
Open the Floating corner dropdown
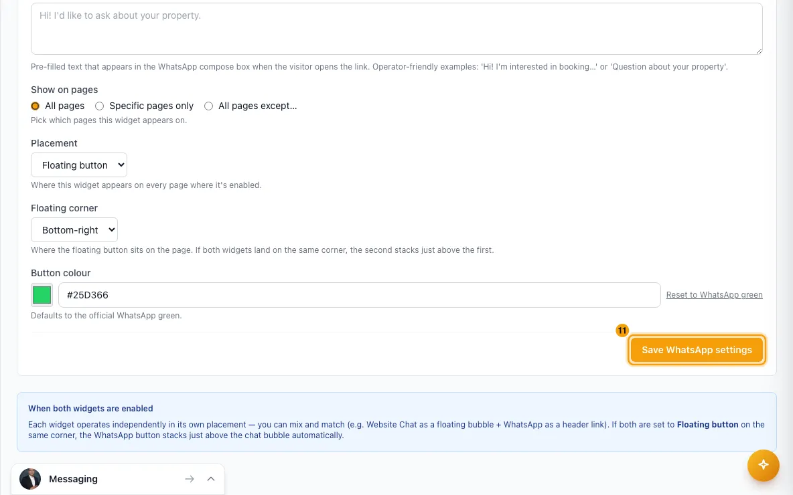tap(74, 230)
